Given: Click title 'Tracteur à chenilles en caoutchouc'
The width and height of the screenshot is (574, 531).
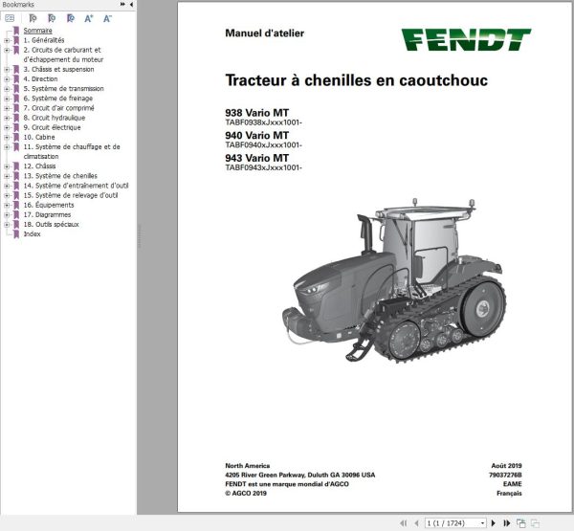Looking at the screenshot, I should 356,80.
